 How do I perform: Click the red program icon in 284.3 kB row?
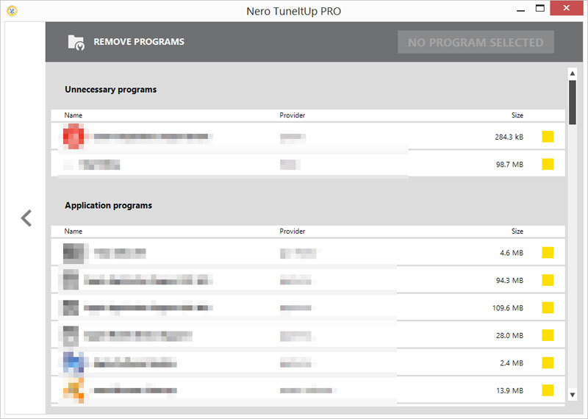coord(73,137)
